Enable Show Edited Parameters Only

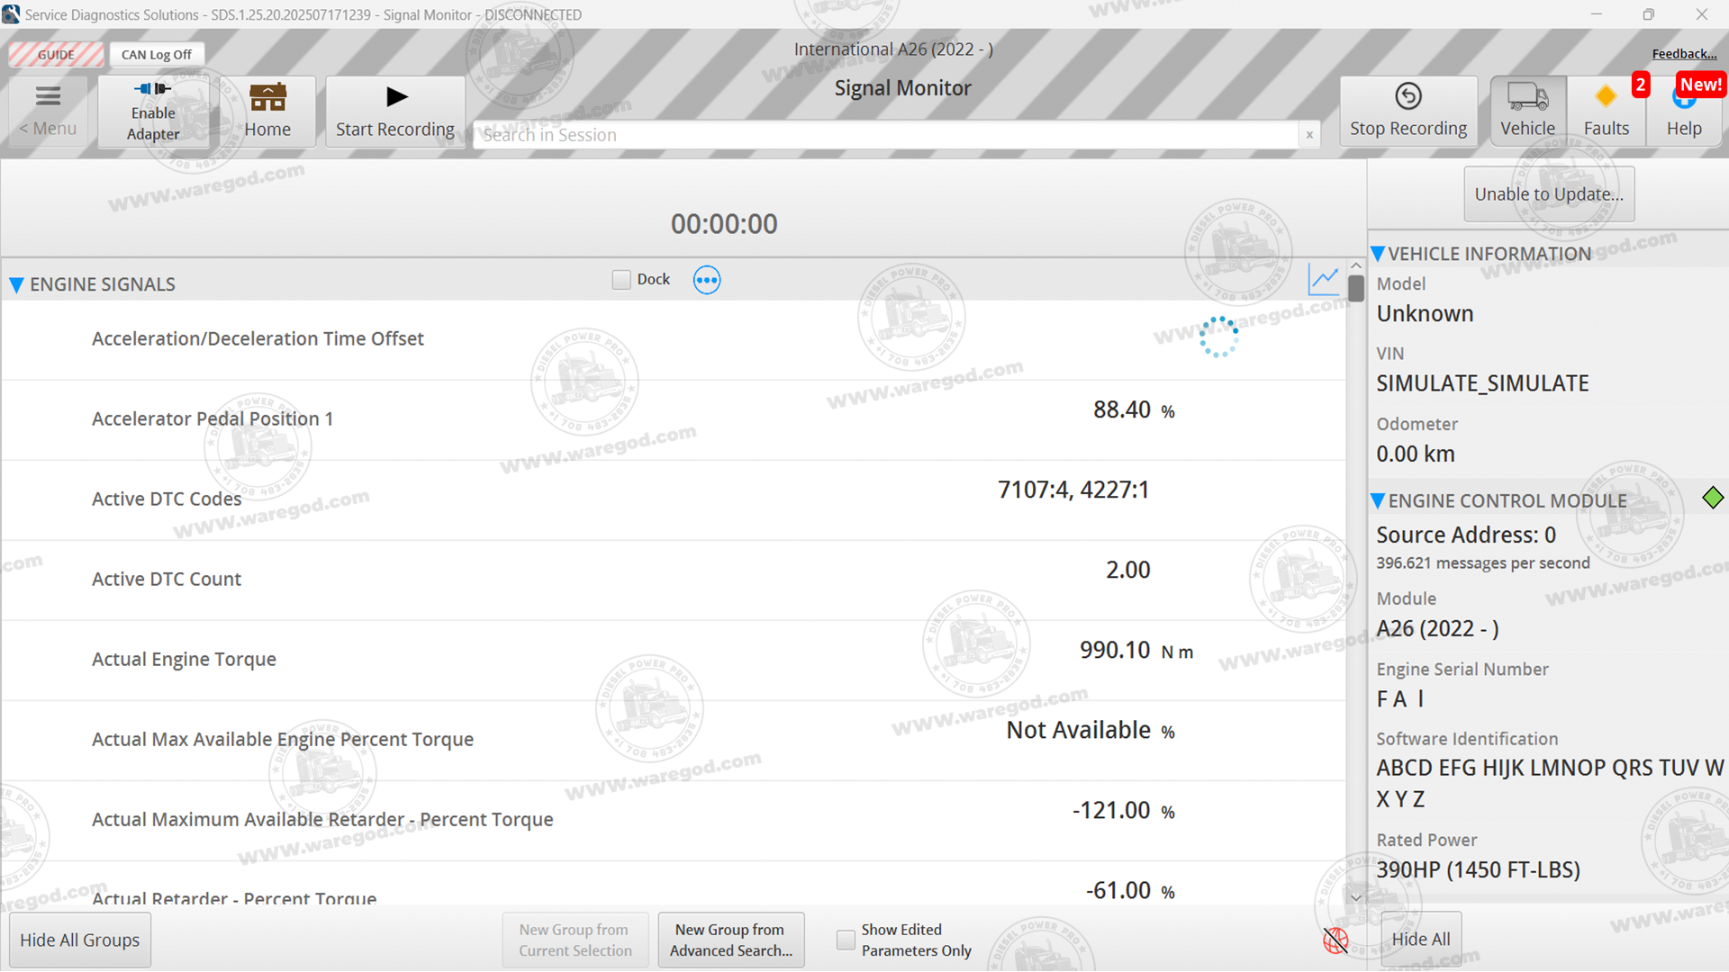pos(846,940)
